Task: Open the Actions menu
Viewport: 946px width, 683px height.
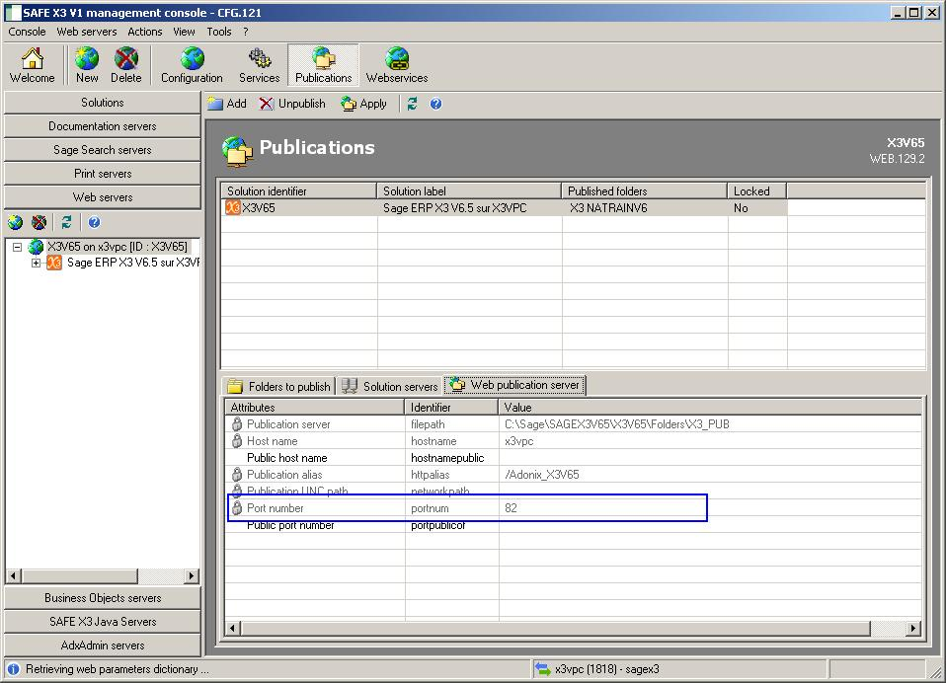Action: (x=145, y=32)
